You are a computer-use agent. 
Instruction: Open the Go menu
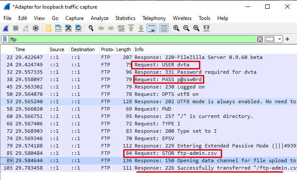coord(55,18)
